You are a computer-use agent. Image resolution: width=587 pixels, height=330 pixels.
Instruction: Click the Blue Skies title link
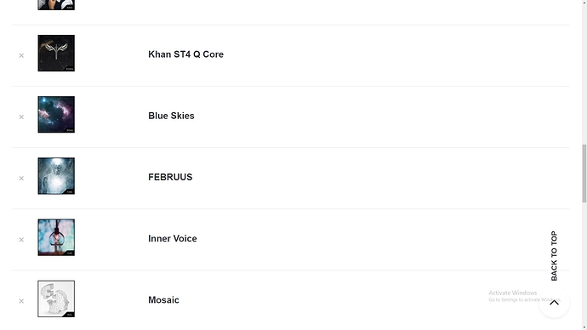tap(171, 116)
